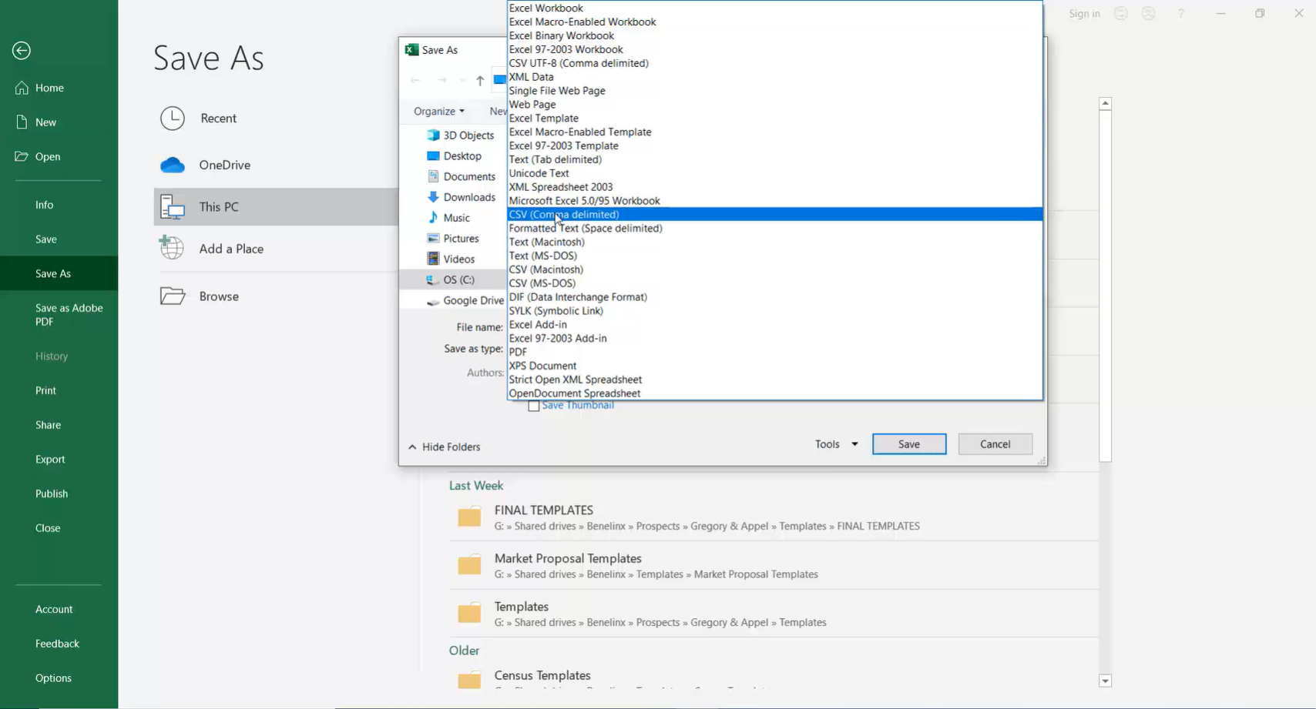Click the 3D Objects folder icon
The width and height of the screenshot is (1316, 709).
(x=433, y=135)
